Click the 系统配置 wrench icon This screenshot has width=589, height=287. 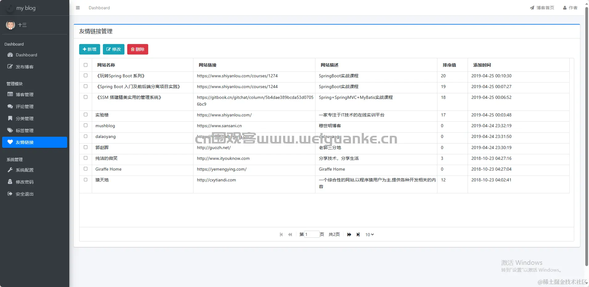pyautogui.click(x=10, y=170)
